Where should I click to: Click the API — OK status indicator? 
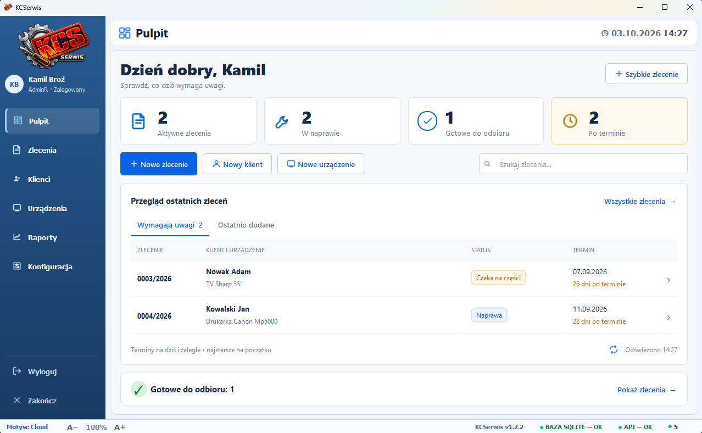coord(634,427)
